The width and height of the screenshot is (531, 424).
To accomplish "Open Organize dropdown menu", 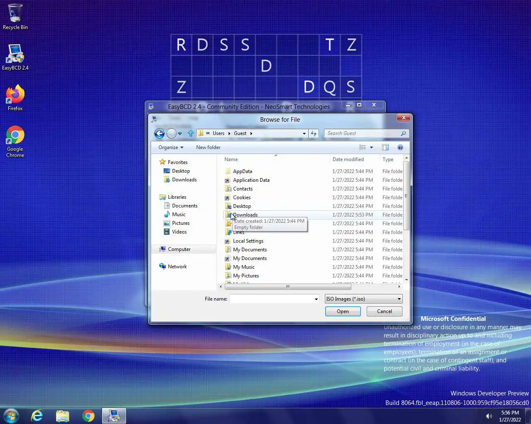I will click(x=171, y=147).
